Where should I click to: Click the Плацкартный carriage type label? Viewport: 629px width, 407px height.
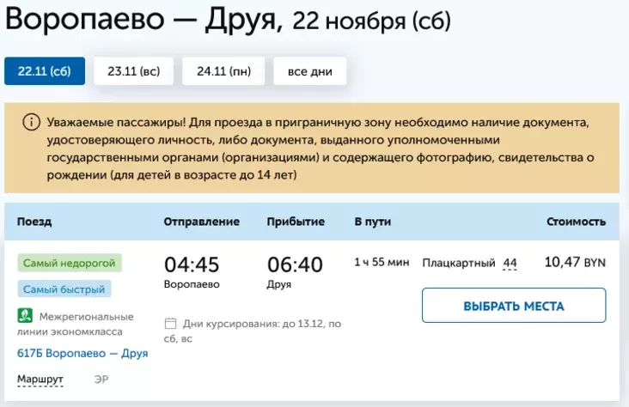pos(459,263)
